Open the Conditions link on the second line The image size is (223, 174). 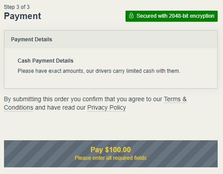tap(19, 107)
